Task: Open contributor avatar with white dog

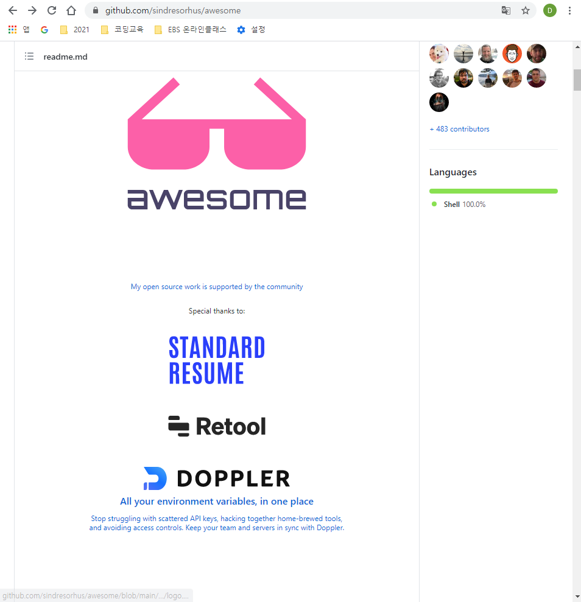Action: pos(439,54)
